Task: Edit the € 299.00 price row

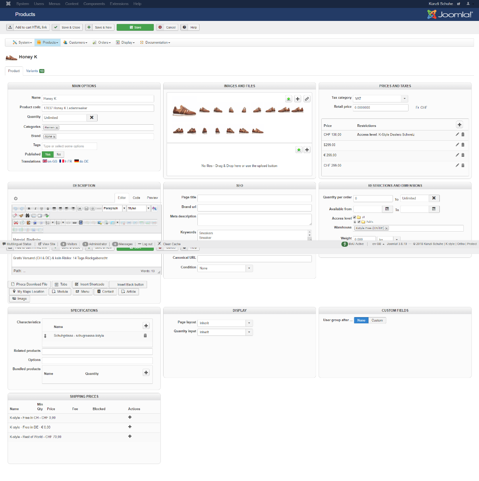Action: pyautogui.click(x=457, y=155)
